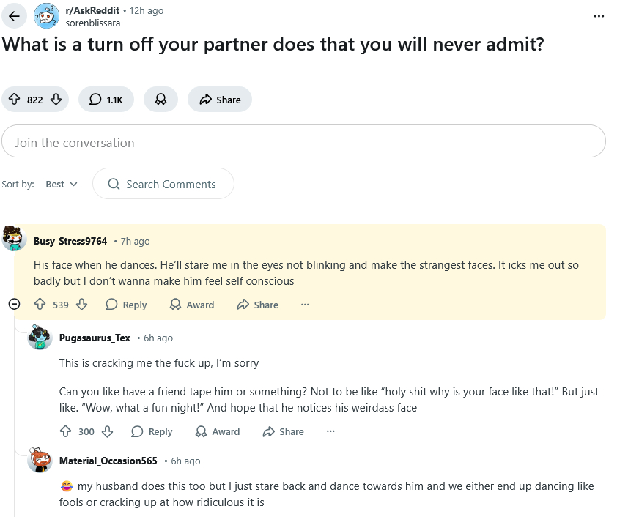Open more options on Busy-Stress9764's comment
The image size is (628, 517).
coord(305,305)
